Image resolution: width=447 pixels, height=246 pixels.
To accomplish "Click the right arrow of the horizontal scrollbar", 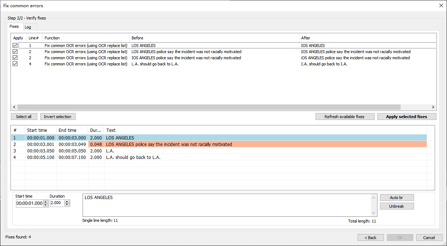I will [x=433, y=107].
